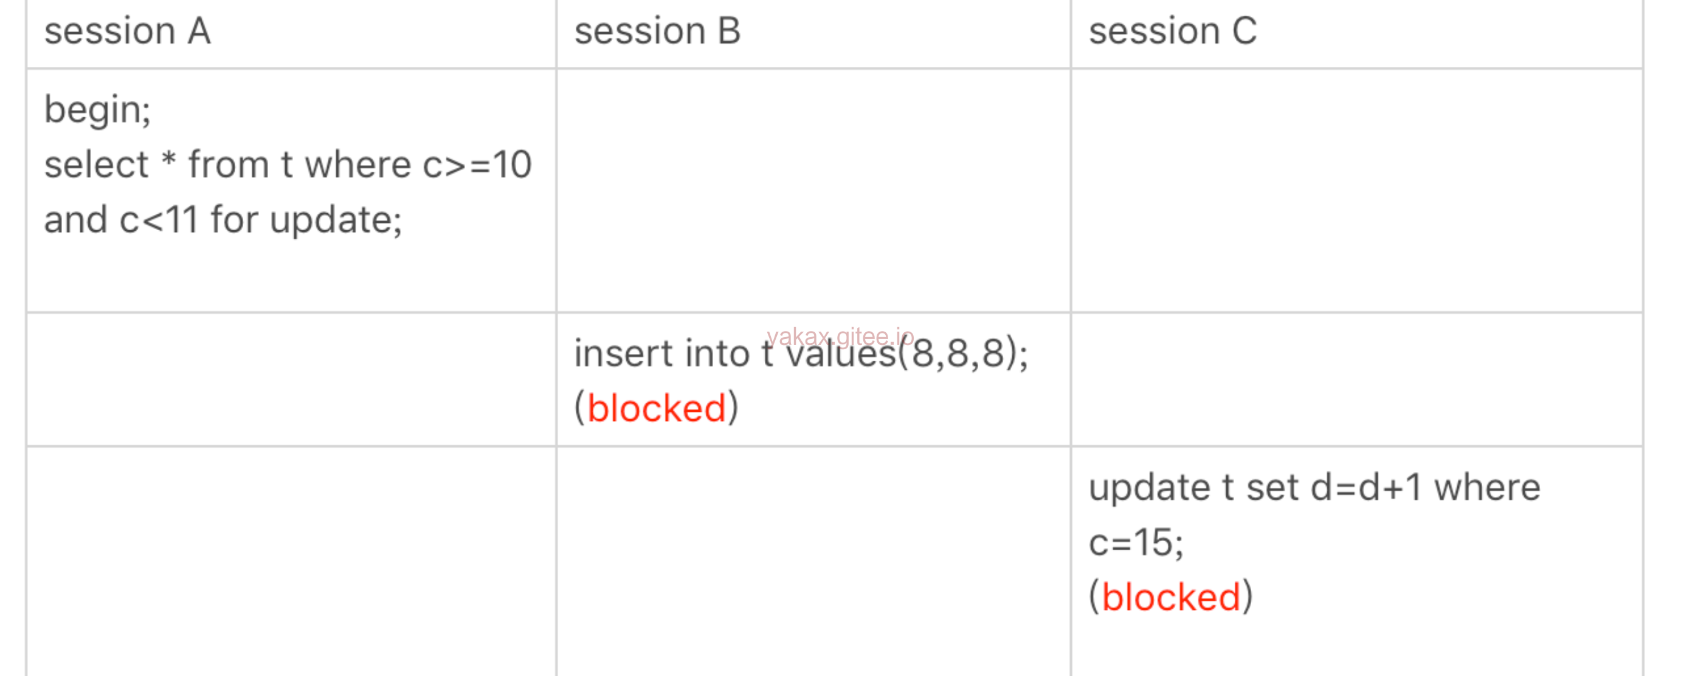The image size is (1681, 676).
Task: Click empty session B cell beside select statement
Action: pyautogui.click(x=813, y=190)
